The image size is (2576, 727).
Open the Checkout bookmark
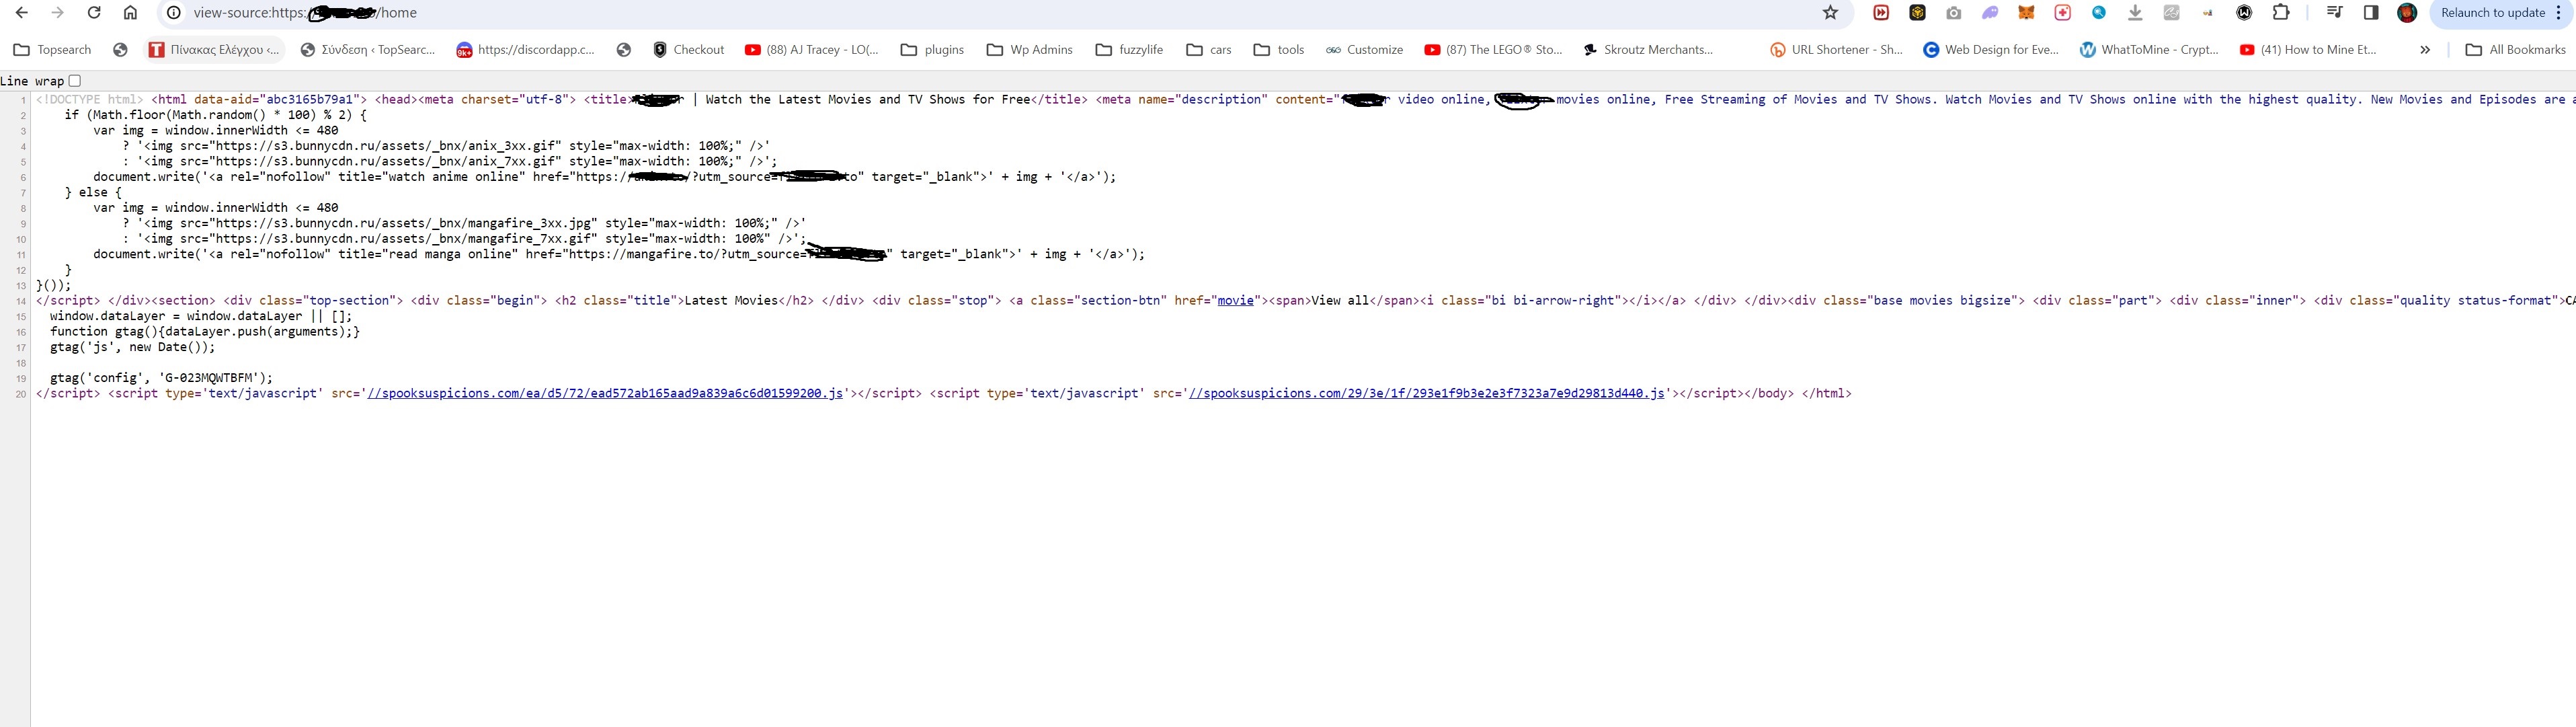tap(688, 50)
